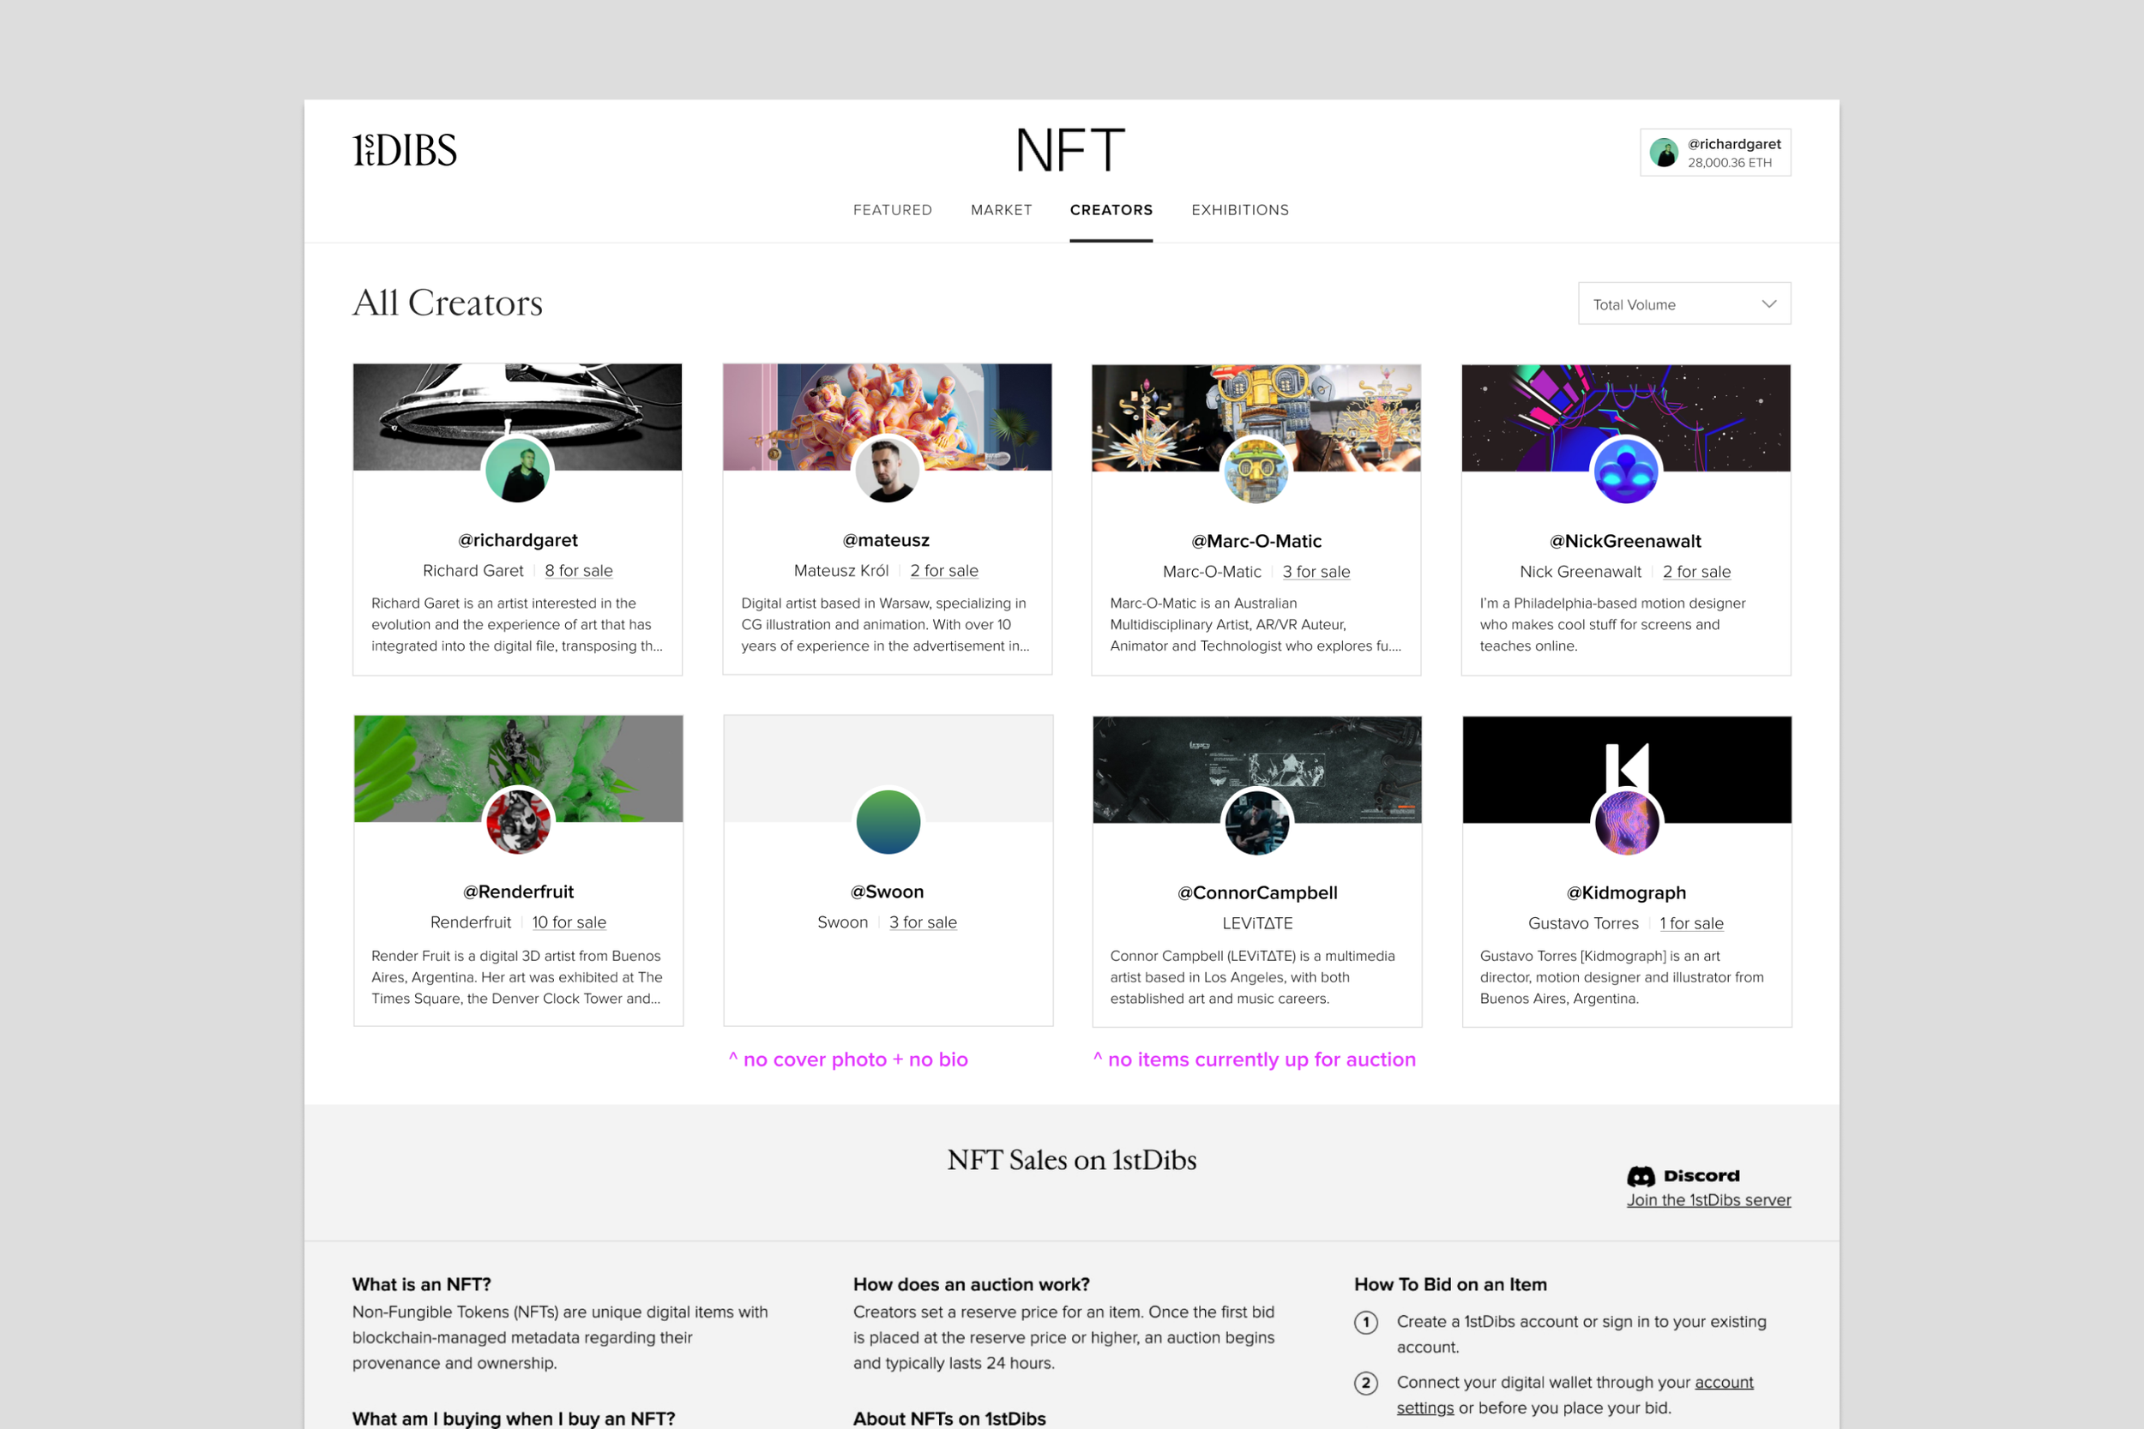Click 'How does an auction work?' heading

click(x=971, y=1285)
